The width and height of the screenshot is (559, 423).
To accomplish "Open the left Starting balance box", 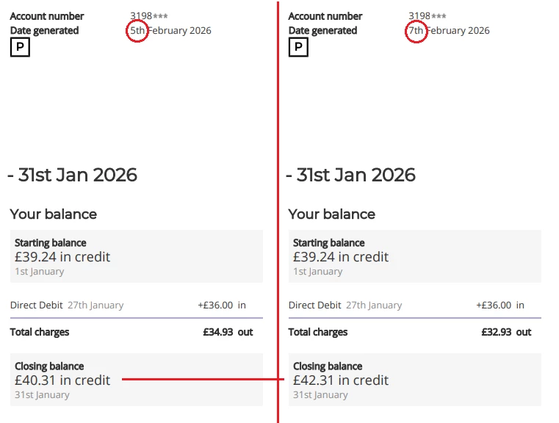I will coord(137,256).
